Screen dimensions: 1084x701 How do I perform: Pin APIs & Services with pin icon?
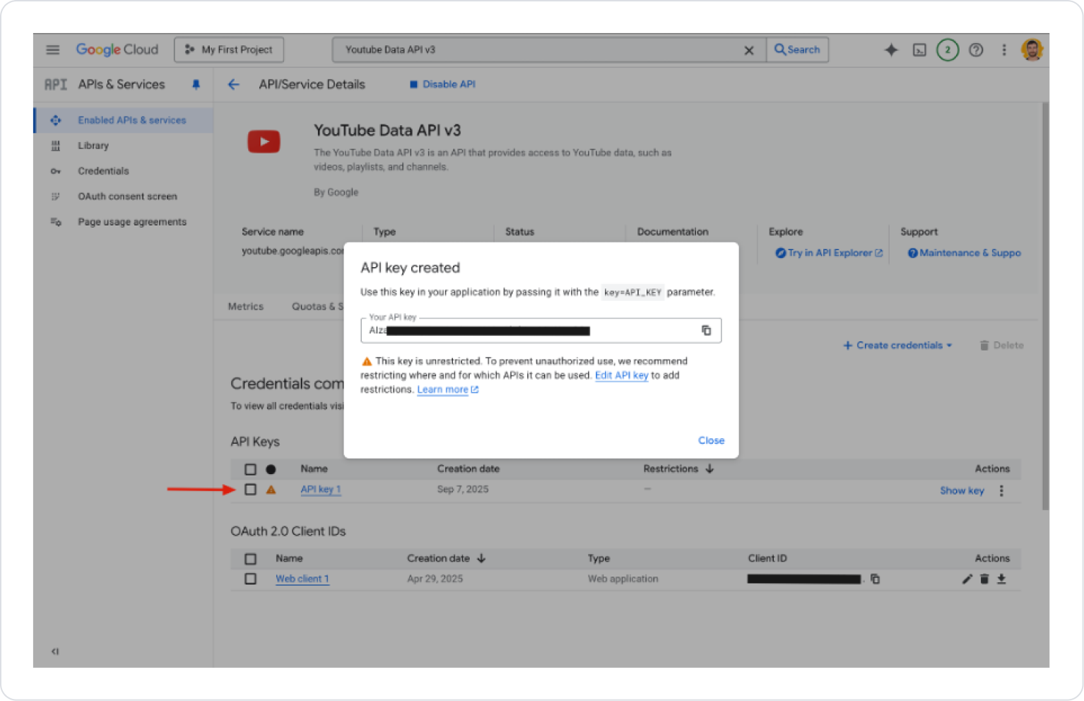coord(196,85)
